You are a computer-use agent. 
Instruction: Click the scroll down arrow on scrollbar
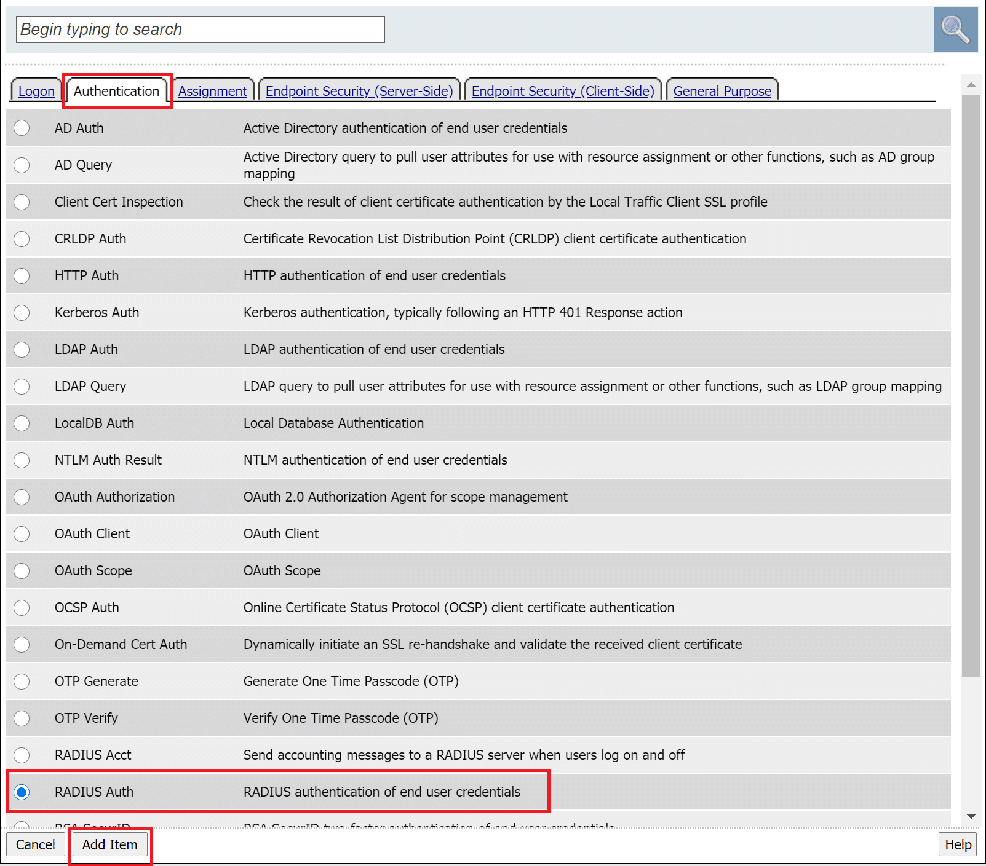(x=971, y=816)
